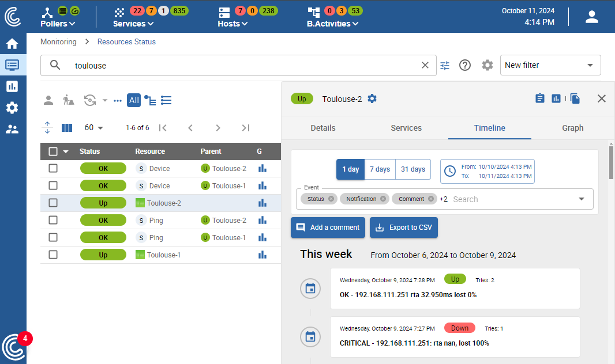Switch to the Graph tab

[x=572, y=128]
